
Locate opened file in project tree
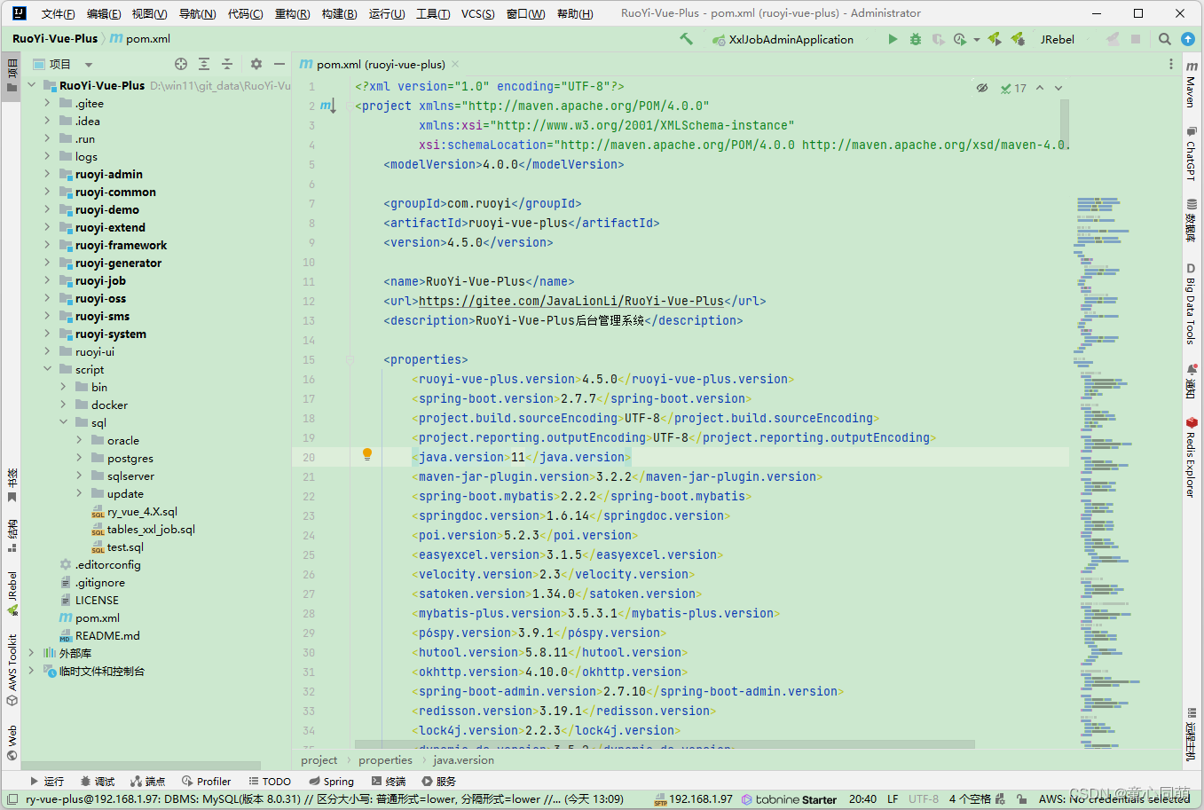pyautogui.click(x=181, y=64)
